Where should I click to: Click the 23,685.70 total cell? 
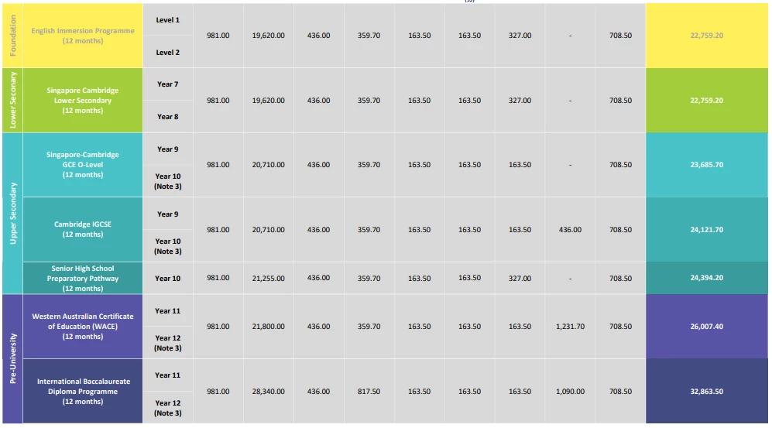pos(706,165)
